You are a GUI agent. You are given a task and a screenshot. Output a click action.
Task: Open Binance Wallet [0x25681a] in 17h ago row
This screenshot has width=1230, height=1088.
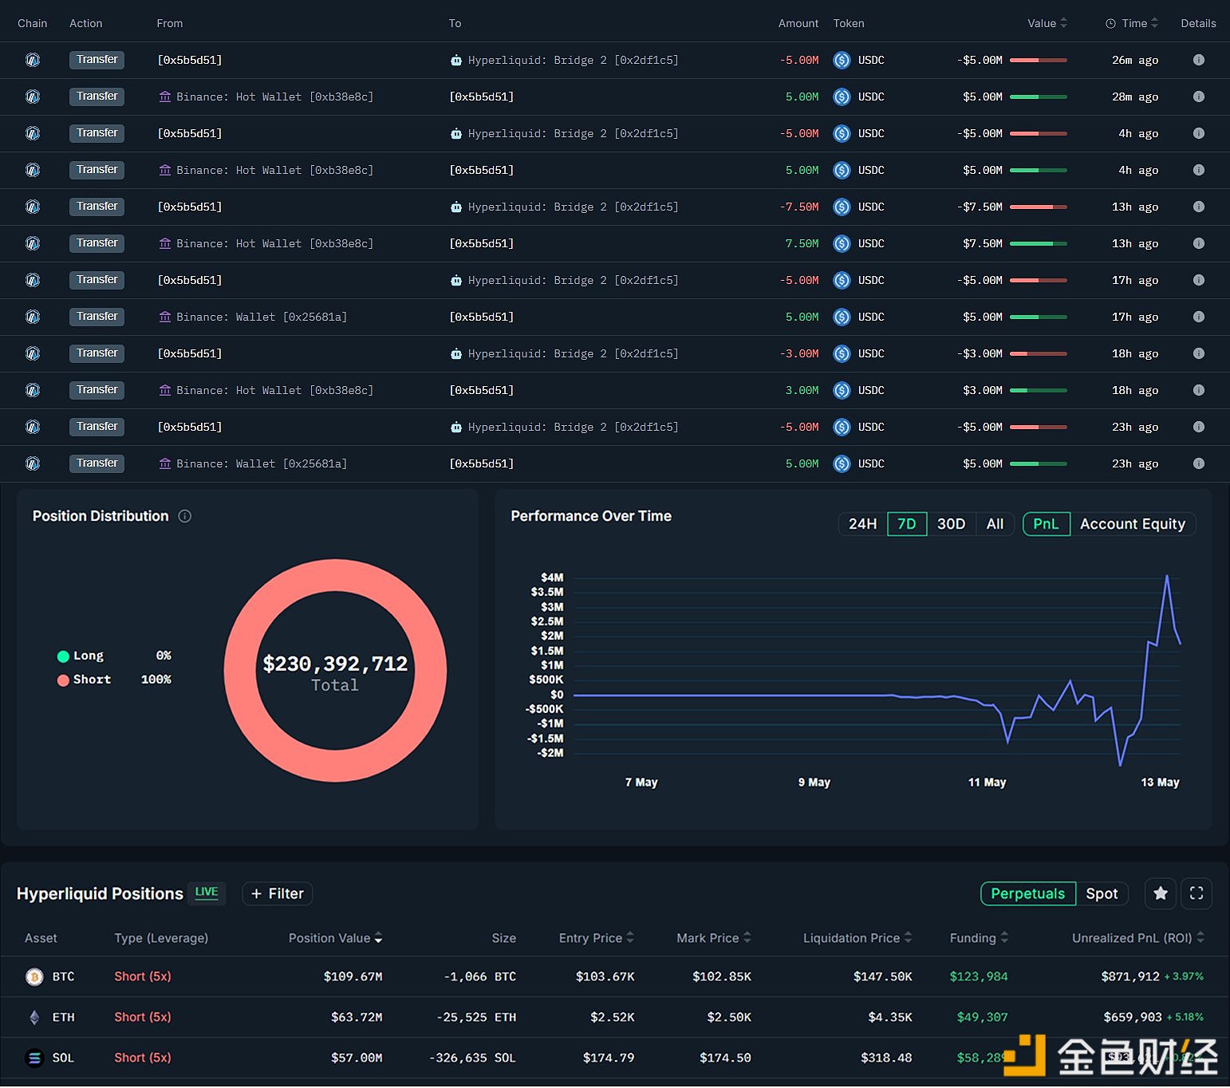(x=262, y=317)
